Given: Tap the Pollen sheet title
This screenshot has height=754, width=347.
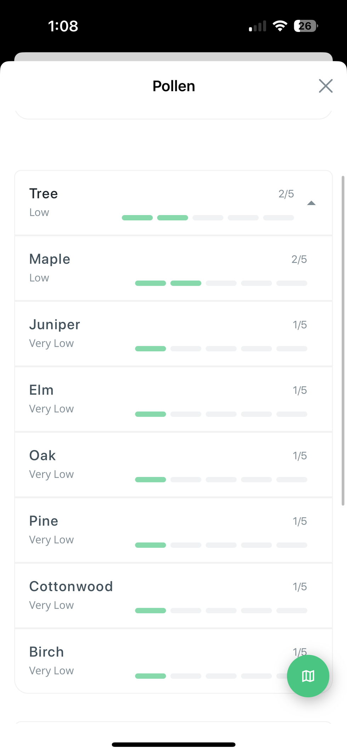Looking at the screenshot, I should point(173,86).
